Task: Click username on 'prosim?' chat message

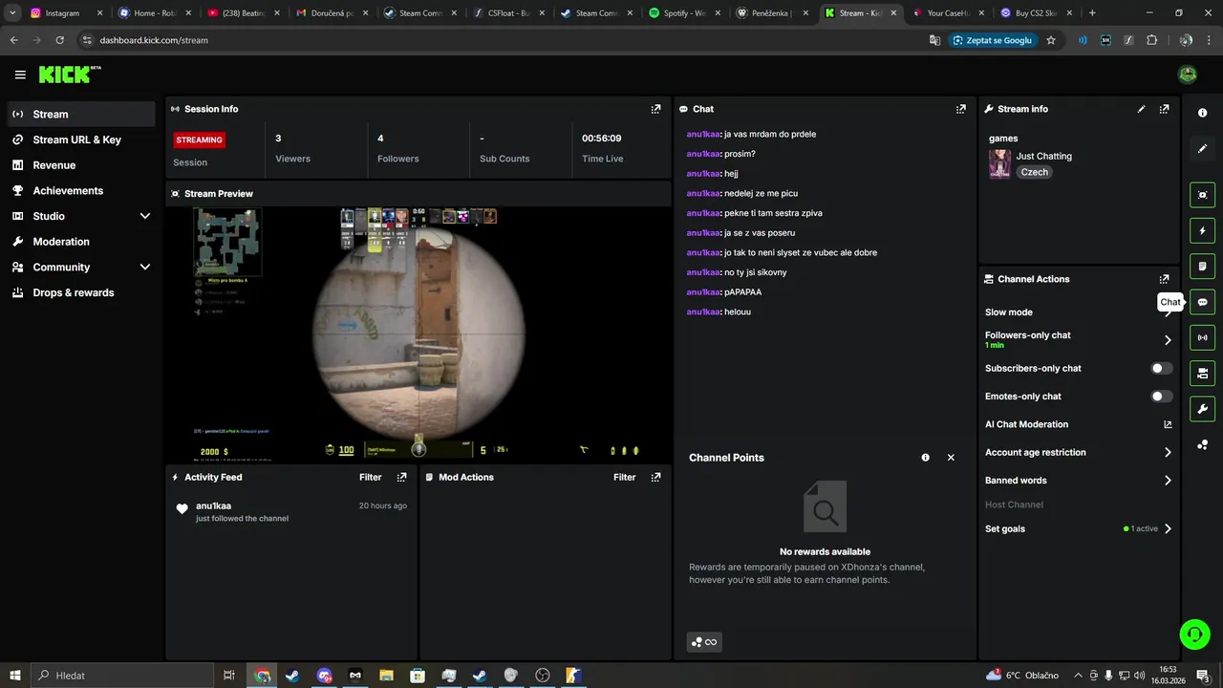Action: coord(702,154)
